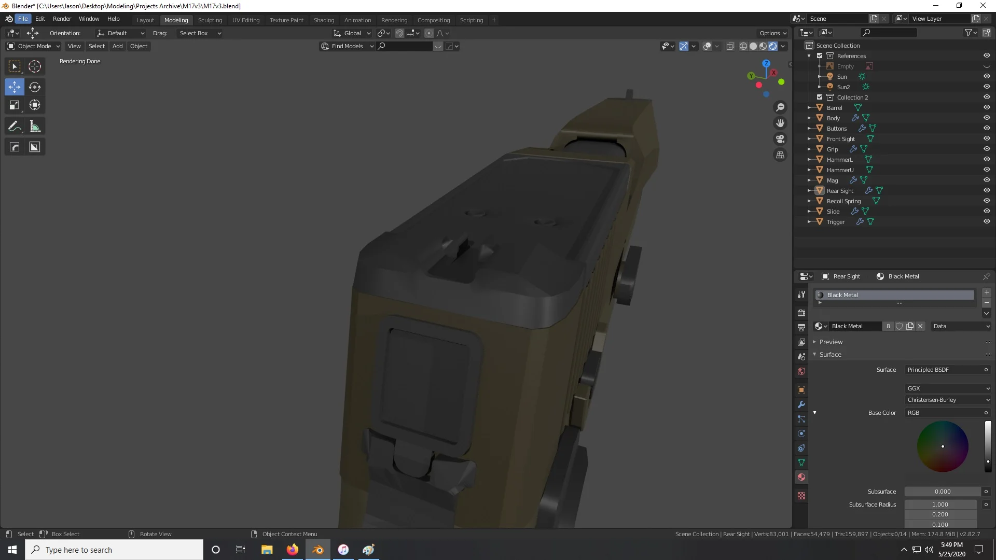
Task: Open the Global transform orientation dropdown
Action: pyautogui.click(x=352, y=33)
